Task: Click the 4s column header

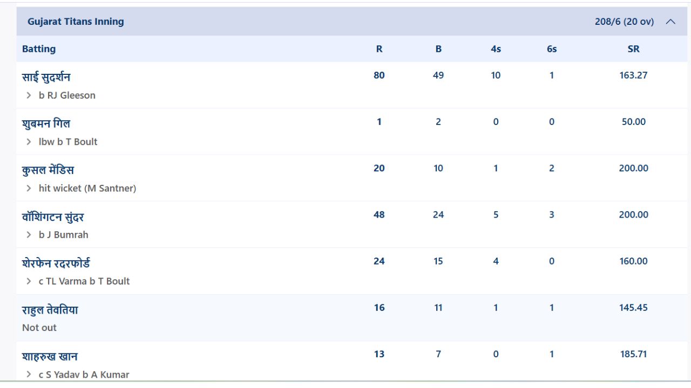Action: click(x=496, y=49)
